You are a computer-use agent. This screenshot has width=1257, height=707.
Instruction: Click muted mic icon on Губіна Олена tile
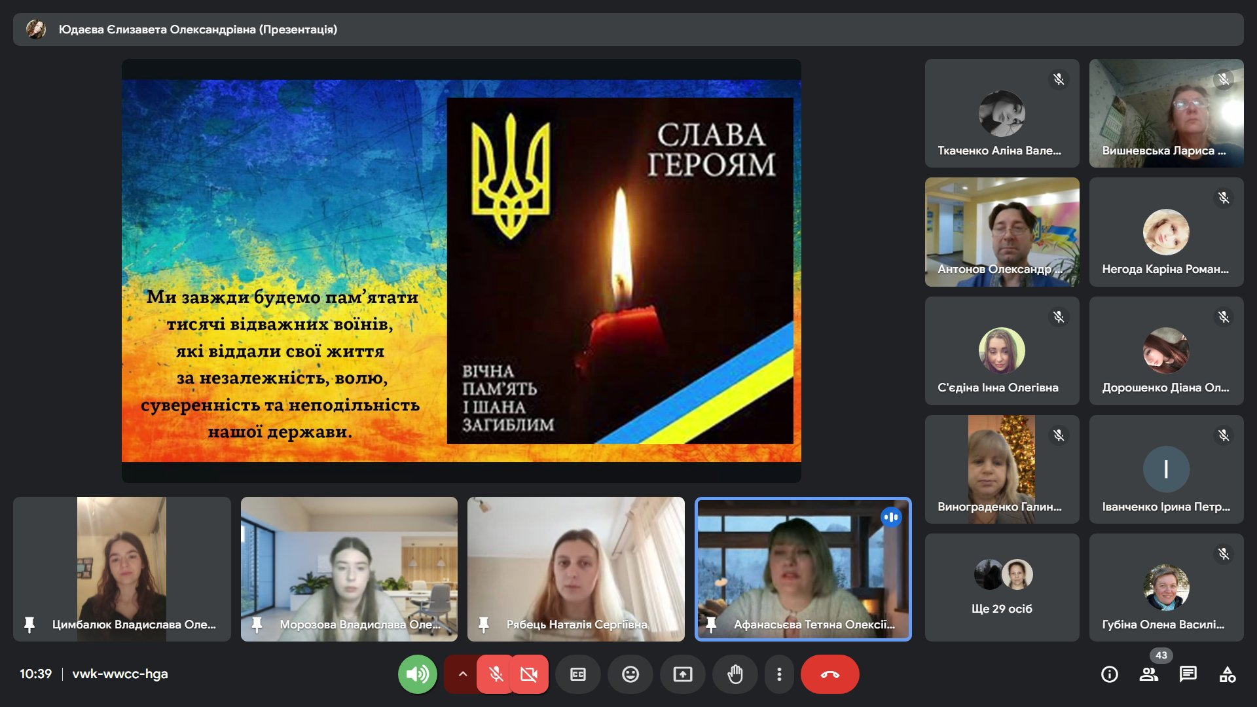click(1224, 554)
